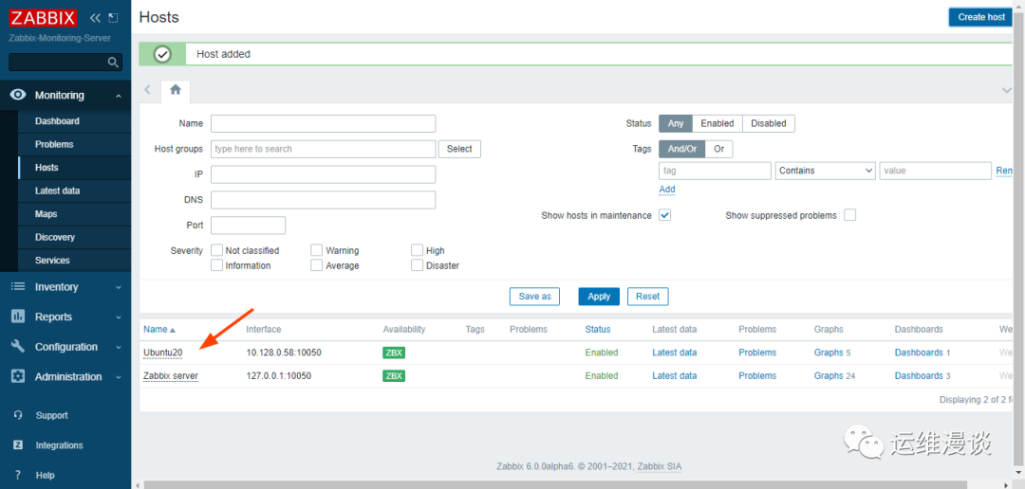Open the Zabbix server host link
Viewport: 1025px width, 489px height.
click(x=171, y=376)
